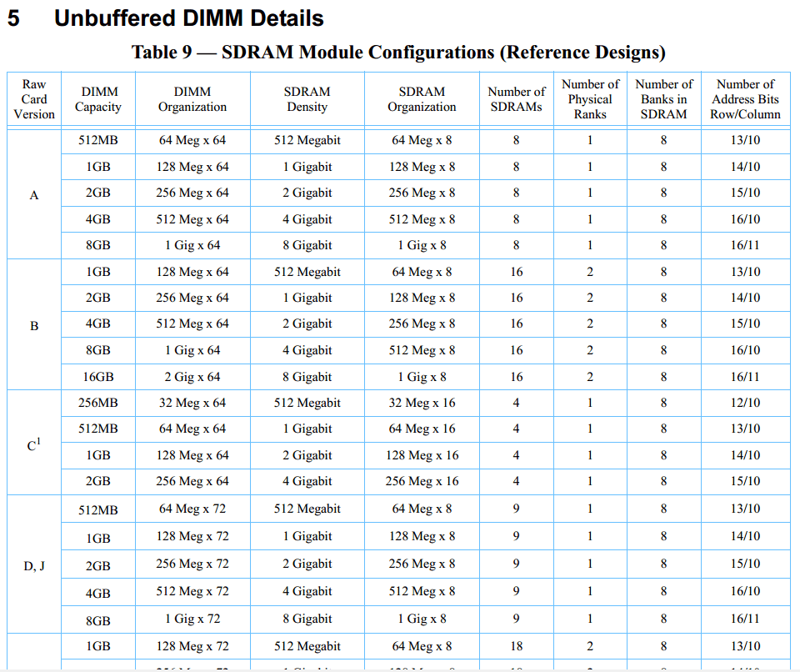Image resolution: width=800 pixels, height=672 pixels.
Task: Click "13/10" in the 64 Meg x 72 row
Action: pos(745,509)
